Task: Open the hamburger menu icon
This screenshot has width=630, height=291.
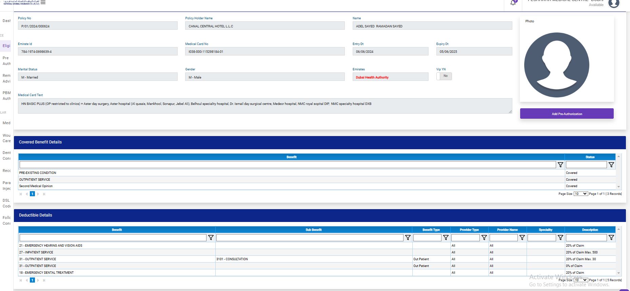Action: [x=43, y=2]
